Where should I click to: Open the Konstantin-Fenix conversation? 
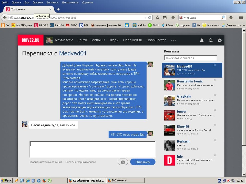pyautogui.click(x=192, y=85)
